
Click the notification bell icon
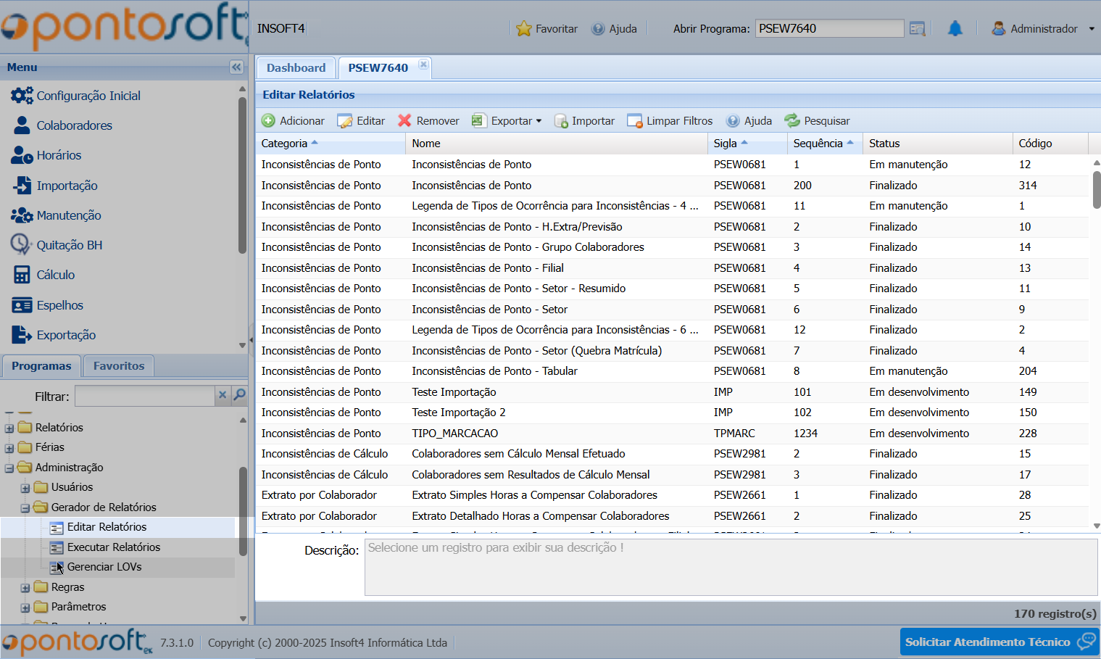(x=955, y=29)
